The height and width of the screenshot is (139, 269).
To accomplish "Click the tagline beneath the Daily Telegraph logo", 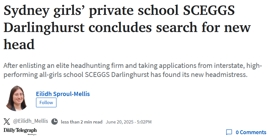I will point(32,134).
